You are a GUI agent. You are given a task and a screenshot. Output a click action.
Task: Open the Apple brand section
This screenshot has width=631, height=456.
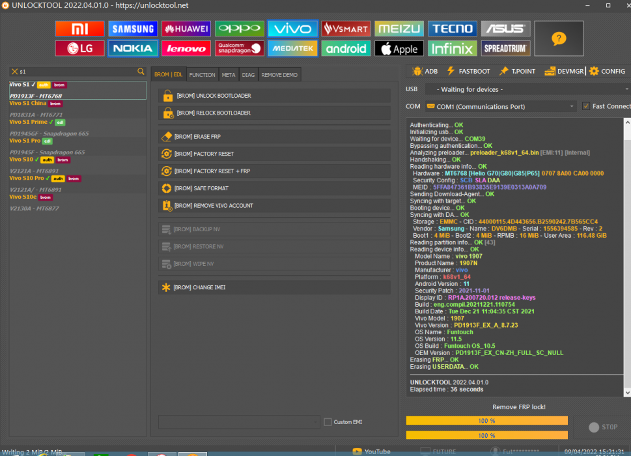coord(399,48)
